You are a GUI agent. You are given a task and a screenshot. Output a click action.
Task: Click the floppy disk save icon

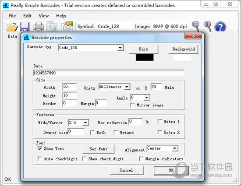(x=25, y=27)
